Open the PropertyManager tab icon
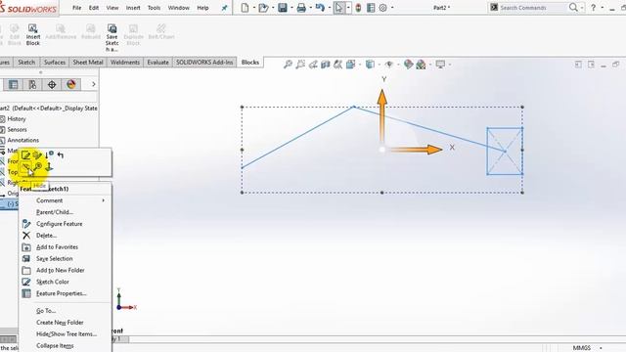Viewport: 626px width, 352px height. tap(13, 85)
